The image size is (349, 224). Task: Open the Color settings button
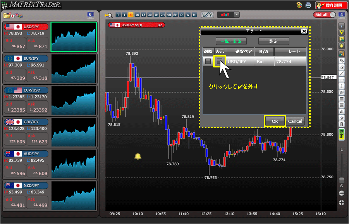click(341, 134)
